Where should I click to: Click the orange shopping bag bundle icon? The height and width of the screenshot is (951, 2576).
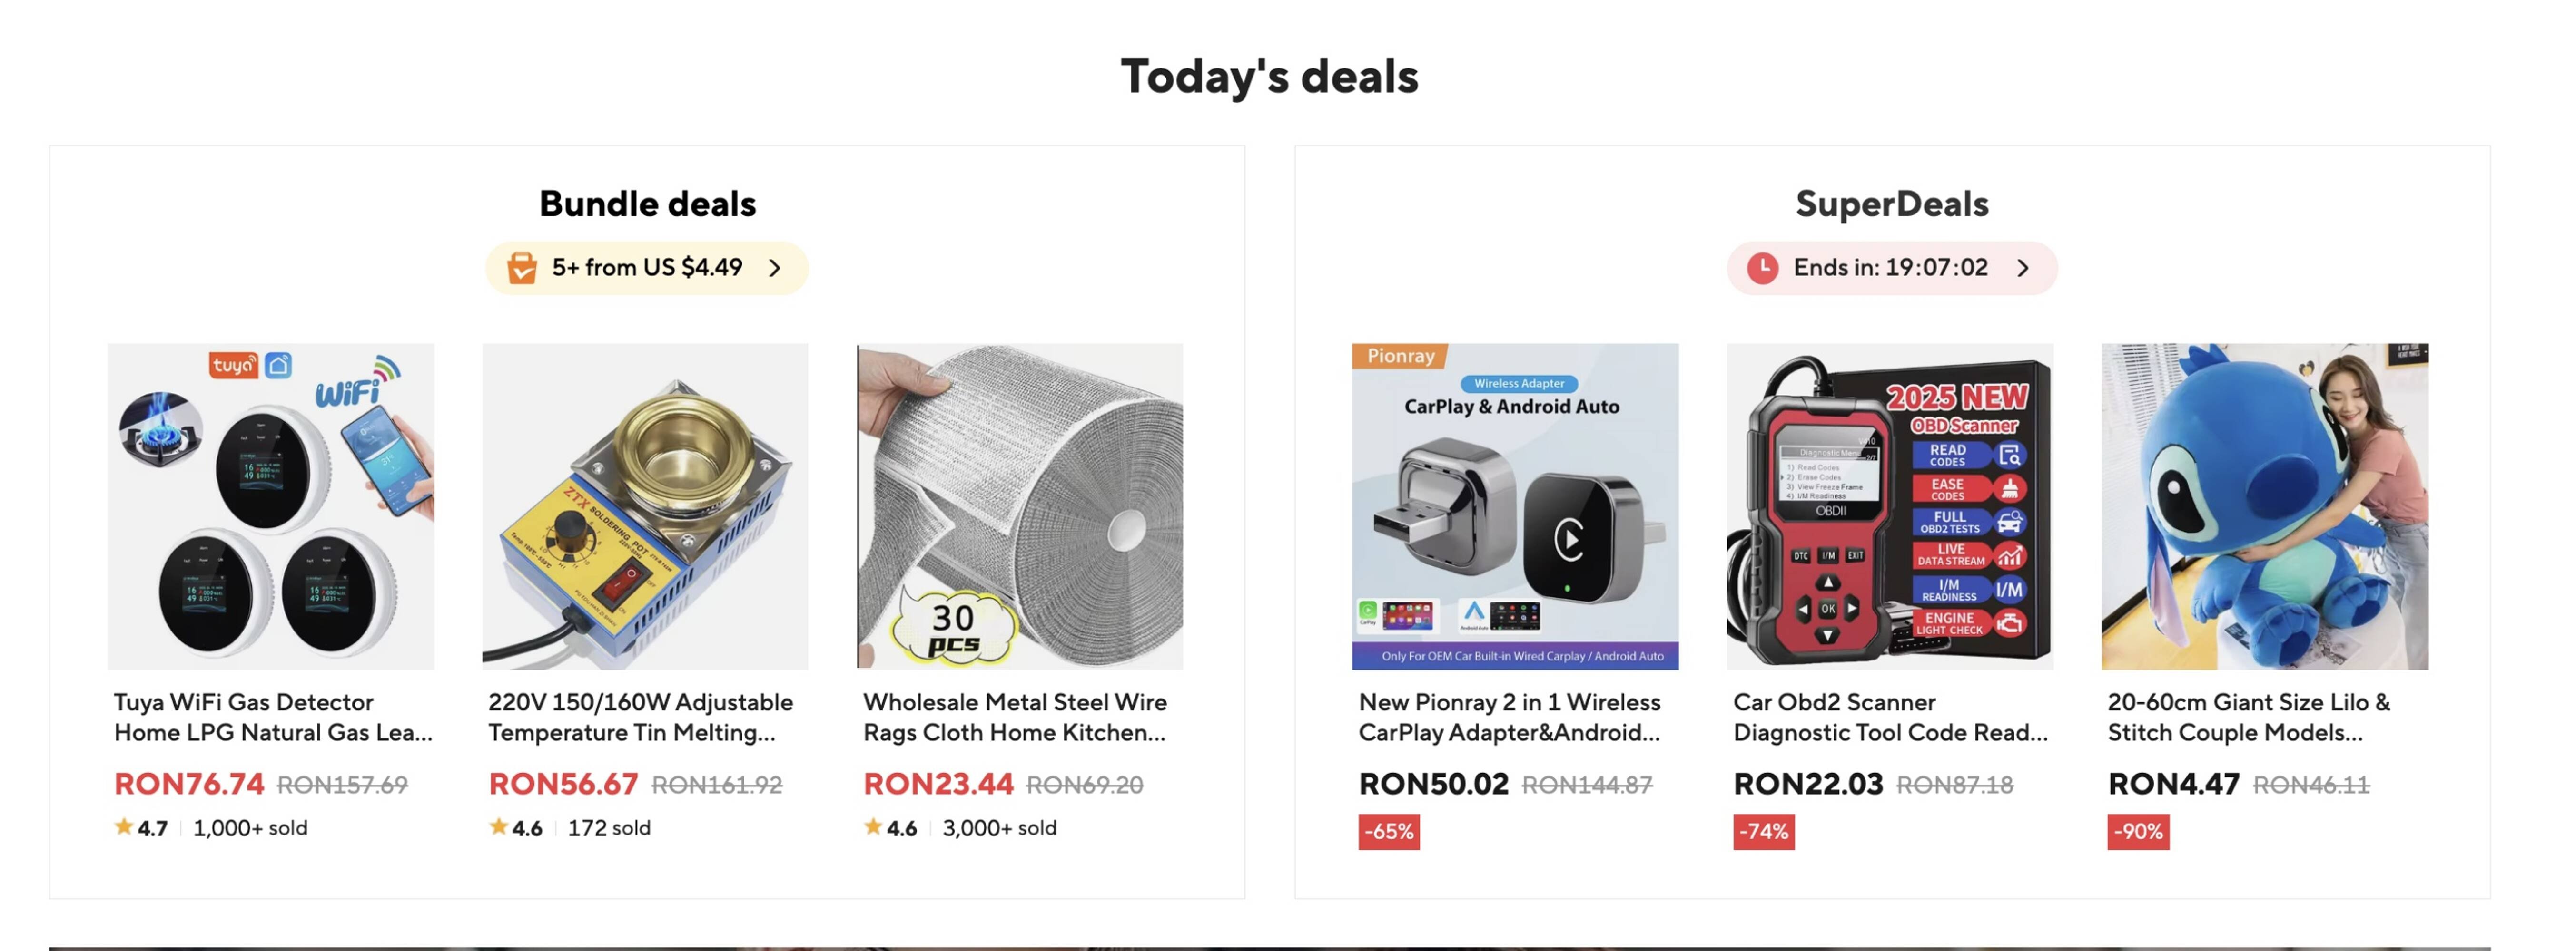tap(521, 268)
